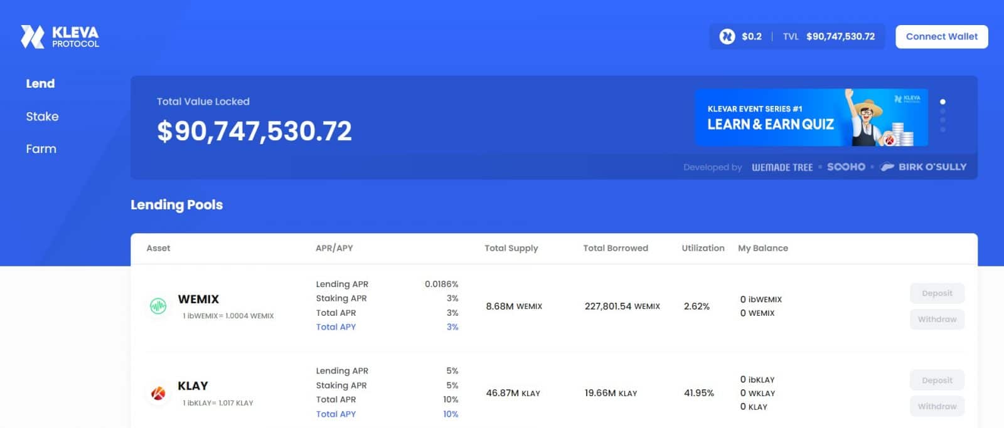Viewport: 1004px width, 428px height.
Task: Click the 2.62% utilization value
Action: [697, 306]
